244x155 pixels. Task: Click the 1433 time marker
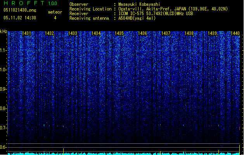[x=73, y=33]
